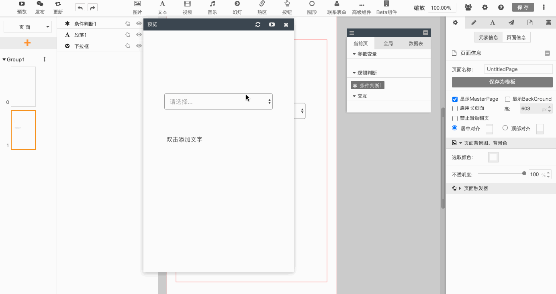Open the 选取颜色 color swatch
The height and width of the screenshot is (294, 556).
(x=493, y=157)
